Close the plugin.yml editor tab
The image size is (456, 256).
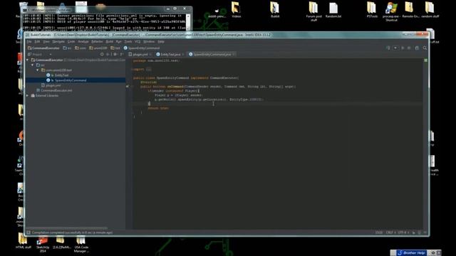(x=150, y=54)
